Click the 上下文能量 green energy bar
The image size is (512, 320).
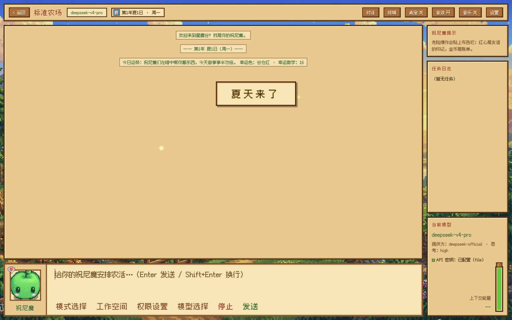(499, 288)
